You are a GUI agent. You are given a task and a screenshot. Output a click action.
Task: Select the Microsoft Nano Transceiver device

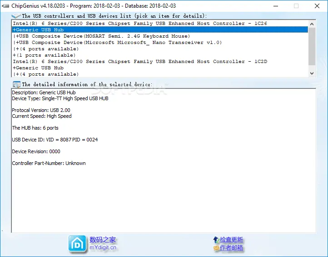tap(118, 43)
